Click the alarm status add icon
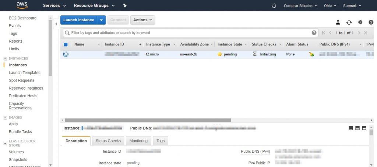The width and height of the screenshot is (377, 167). pos(311,54)
